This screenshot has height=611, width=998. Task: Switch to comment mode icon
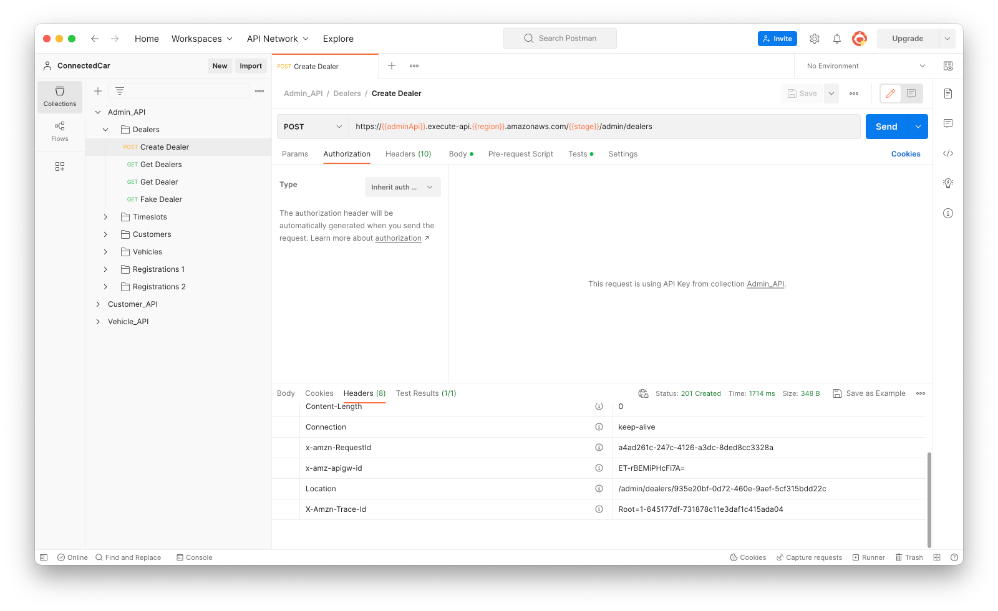[x=911, y=94]
